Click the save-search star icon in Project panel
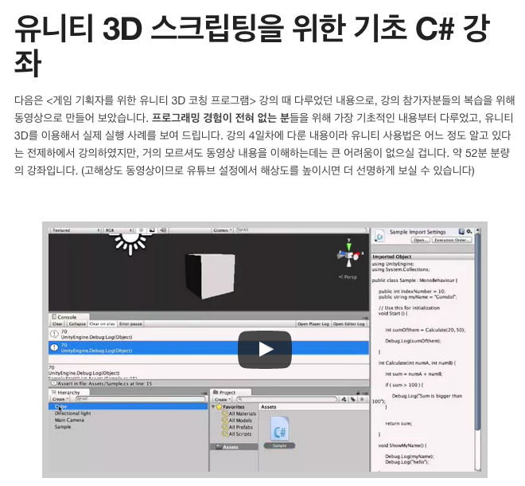The height and width of the screenshot is (486, 525). pos(362,399)
